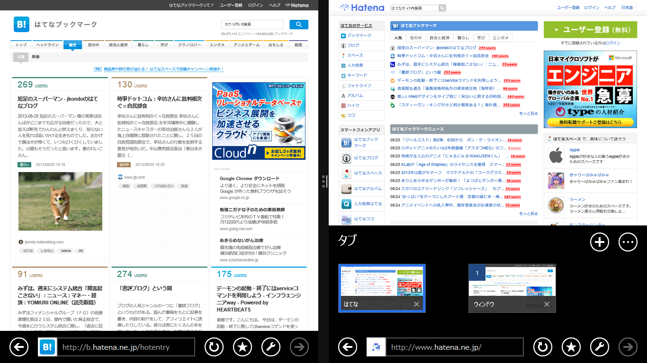Click ログイン in the left top bar

point(255,5)
